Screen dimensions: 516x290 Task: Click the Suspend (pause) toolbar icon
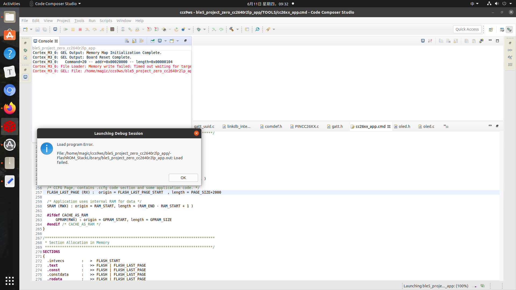tap(73, 29)
